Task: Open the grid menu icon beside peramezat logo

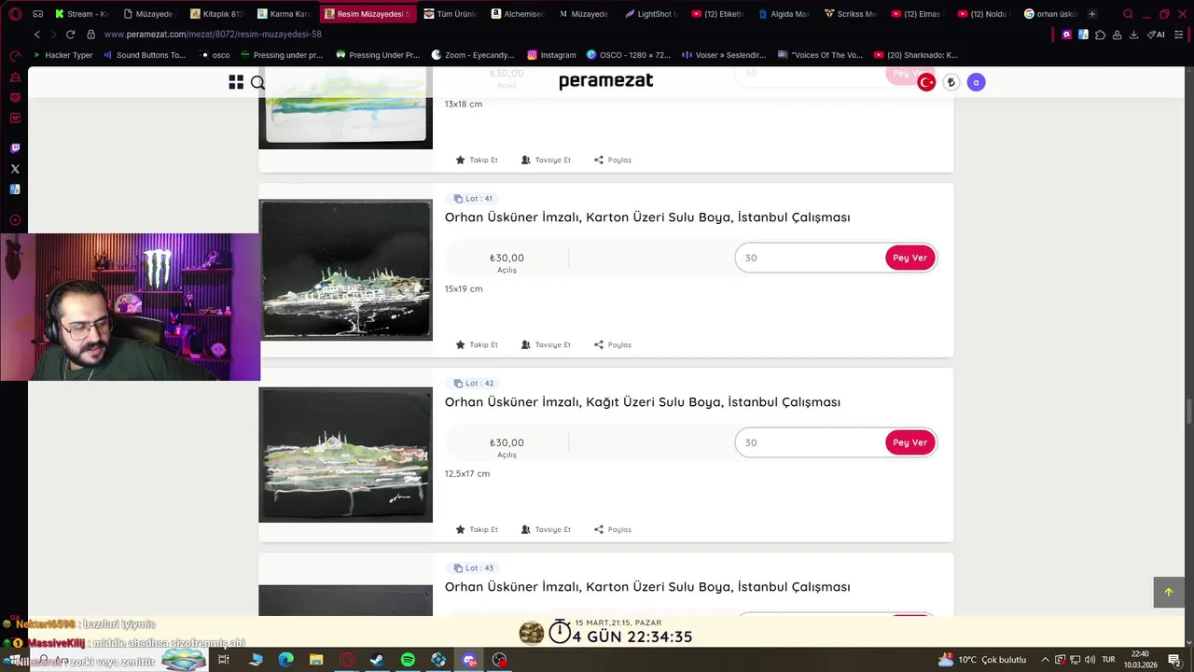Action: pyautogui.click(x=236, y=82)
